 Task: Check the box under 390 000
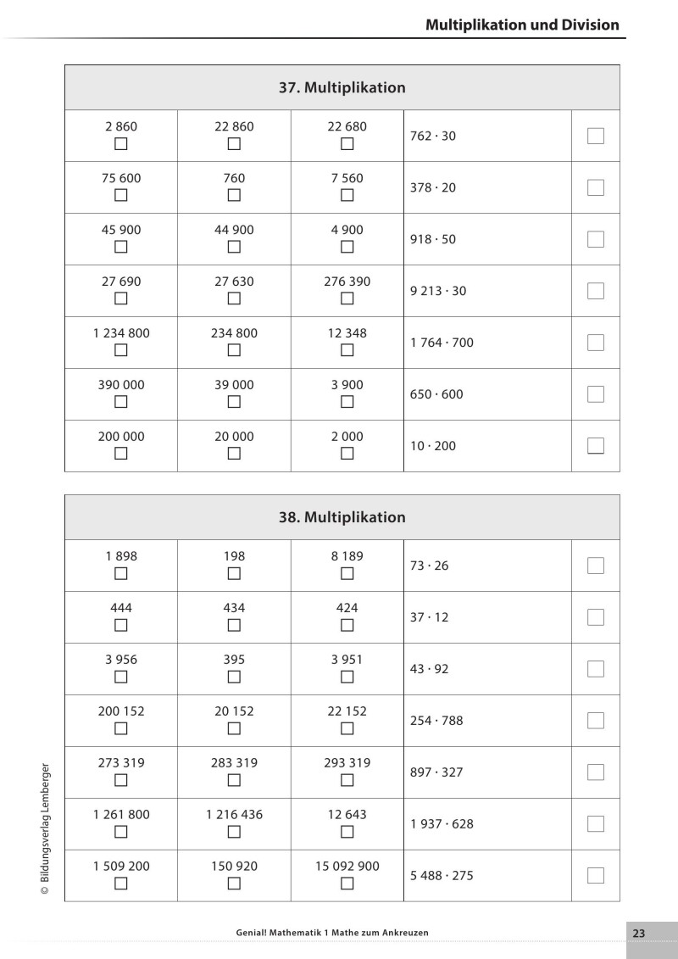[121, 403]
